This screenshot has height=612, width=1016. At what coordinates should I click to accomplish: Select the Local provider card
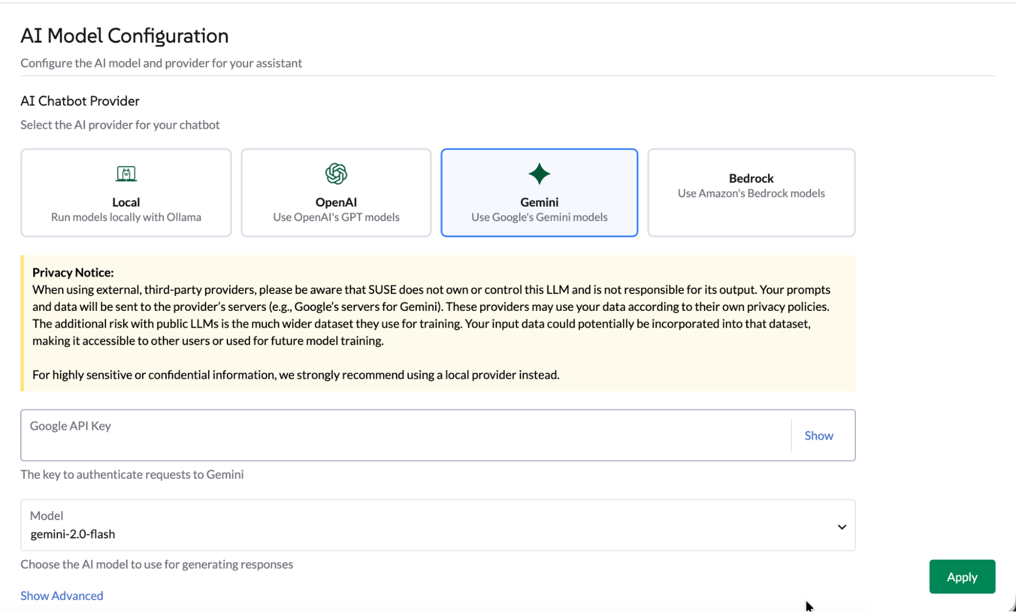tap(126, 193)
